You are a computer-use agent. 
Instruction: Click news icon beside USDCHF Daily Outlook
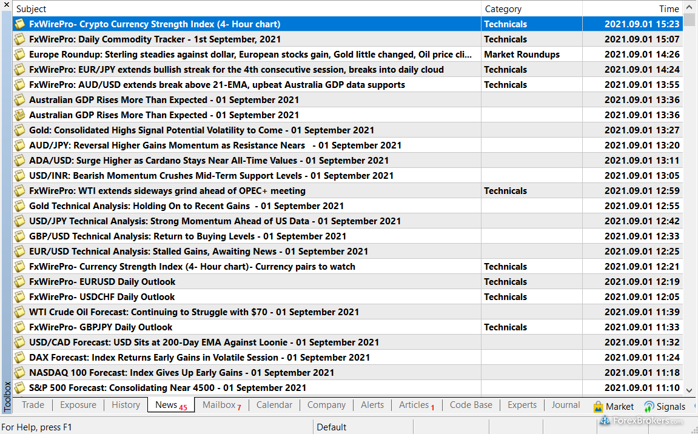click(x=19, y=296)
